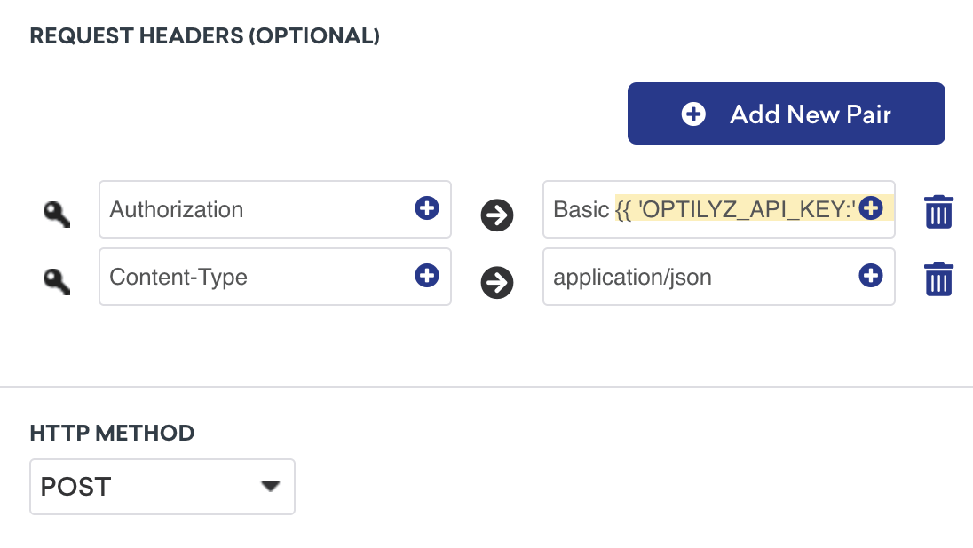Screen dimensions: 973x548
Task: Click the HTTP METHOD label
Action: pos(112,433)
